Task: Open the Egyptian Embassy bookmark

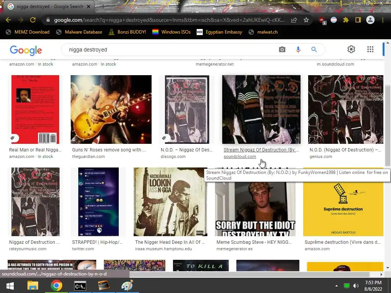Action: click(220, 32)
